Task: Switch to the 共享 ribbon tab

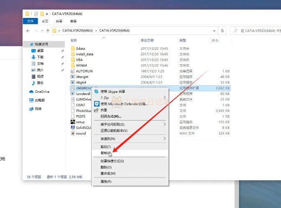Action: [x=59, y=21]
